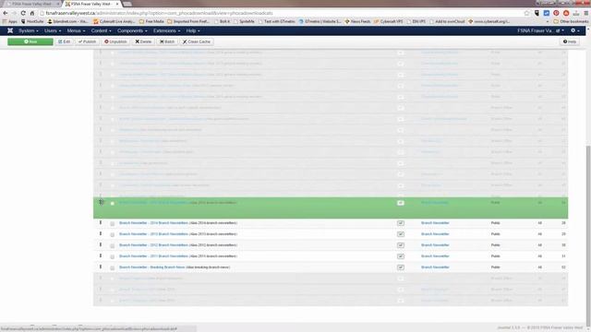Grab drag handle of 2011 Branch Newsletters row
Screen dimensions: 591x332
[x=101, y=256]
